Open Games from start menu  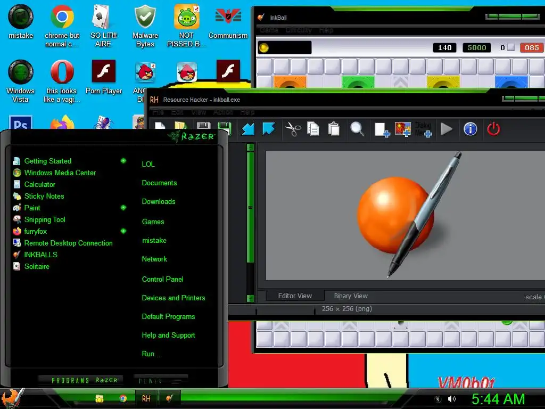[153, 222]
